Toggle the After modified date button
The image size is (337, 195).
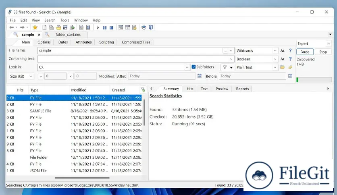[x=121, y=76]
